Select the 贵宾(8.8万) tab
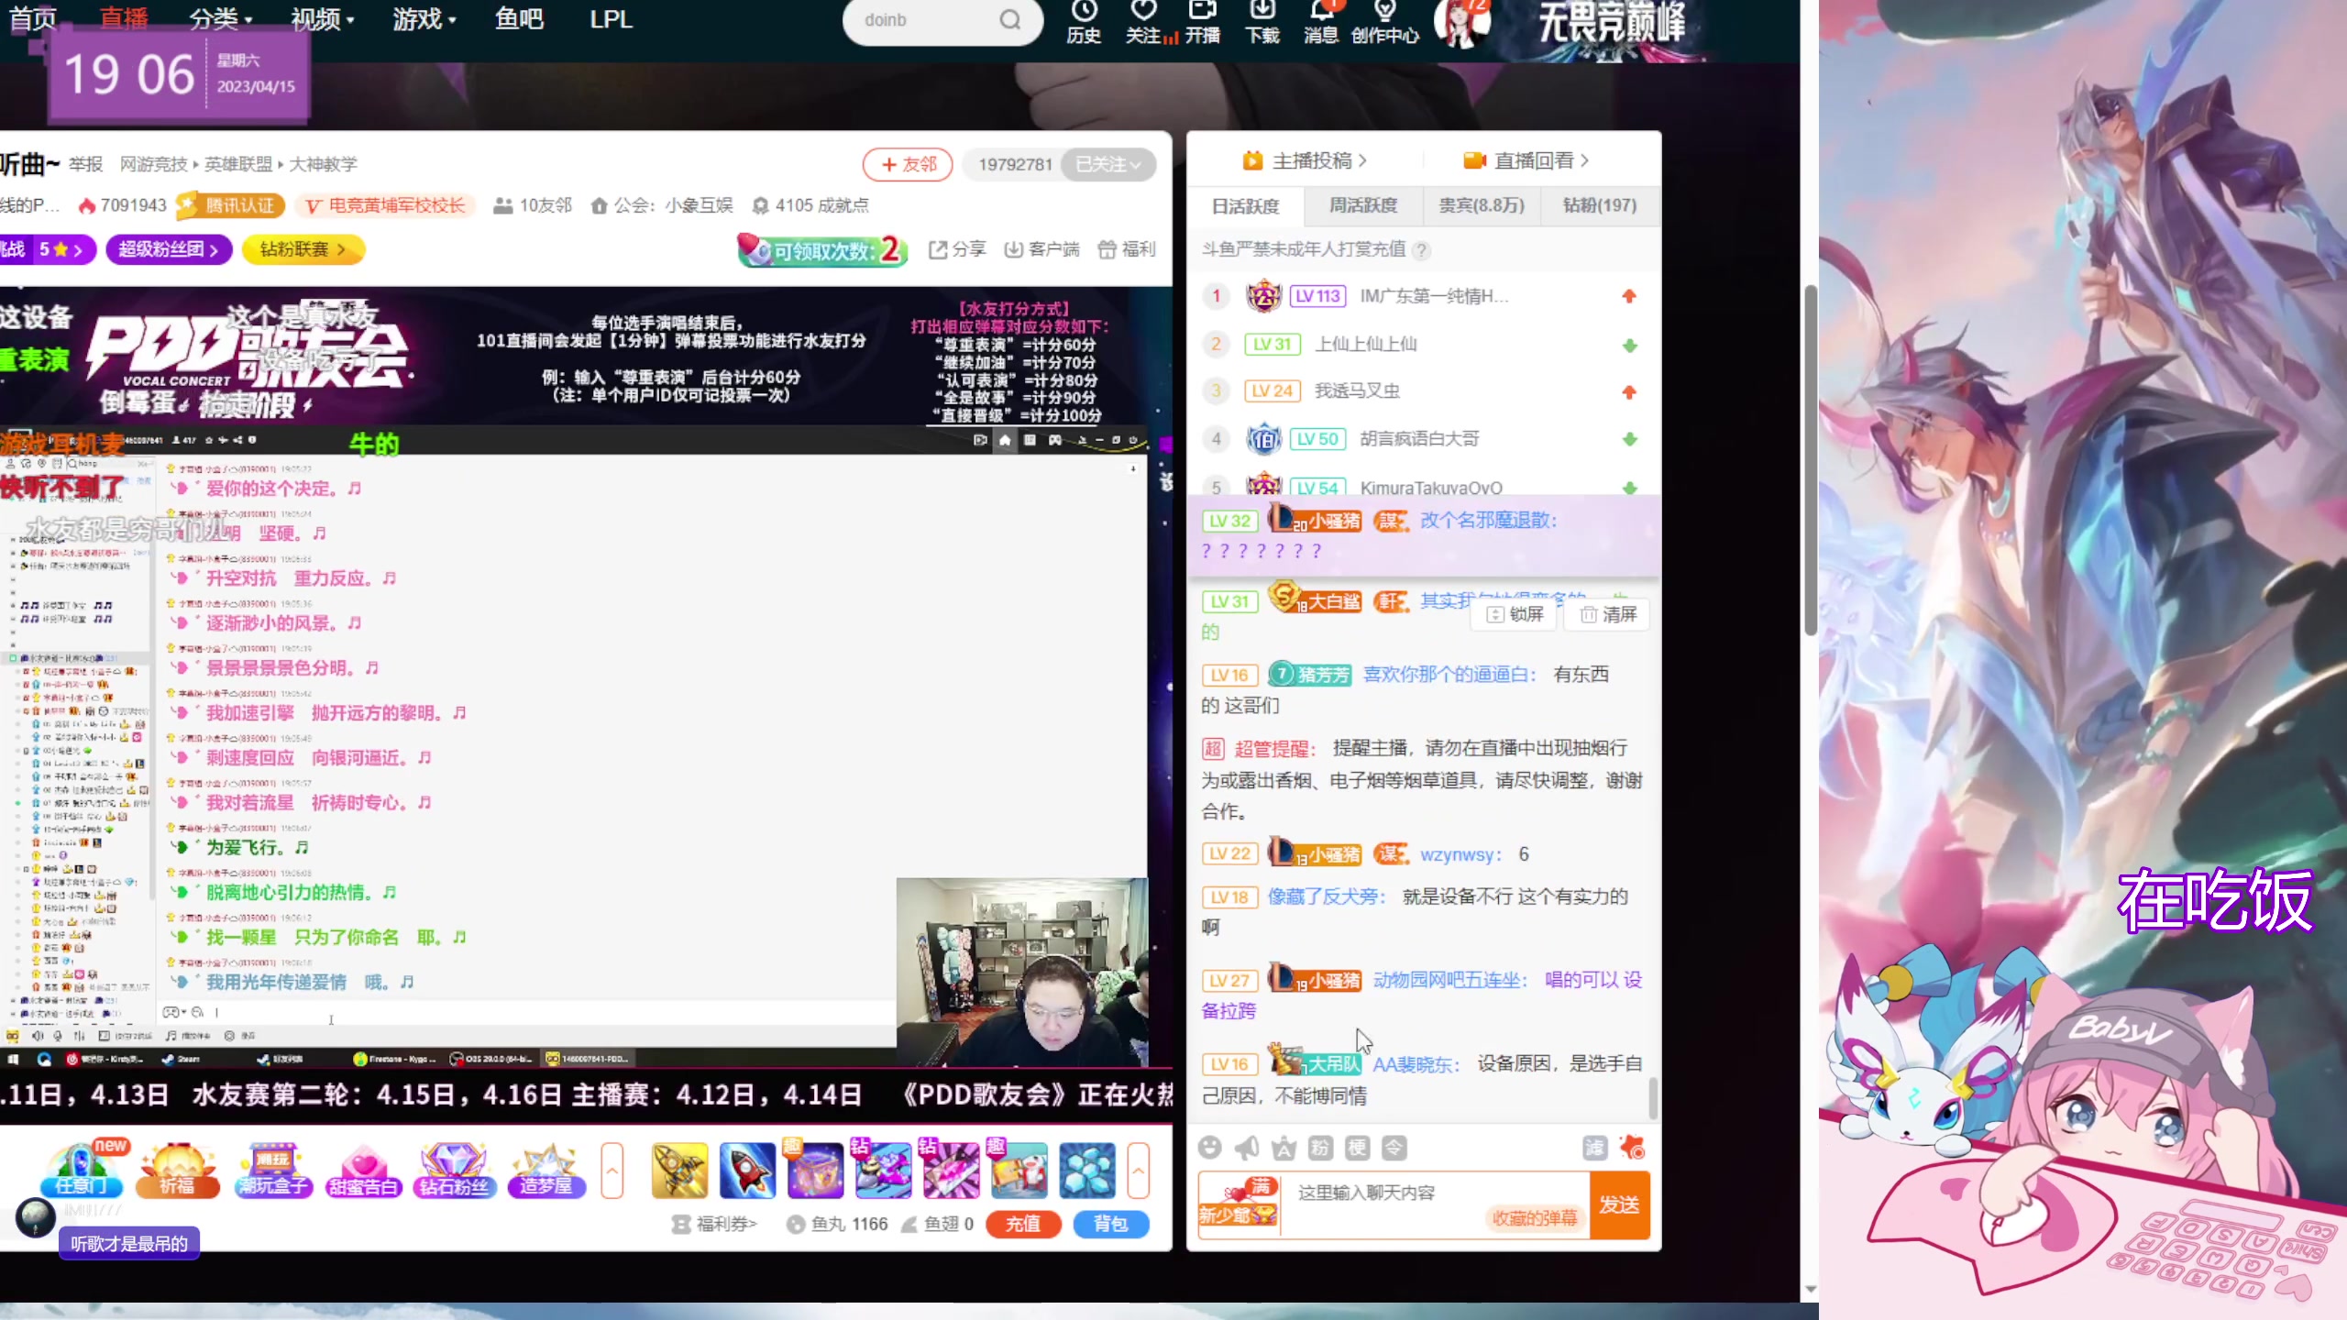The height and width of the screenshot is (1320, 2347). (1482, 205)
